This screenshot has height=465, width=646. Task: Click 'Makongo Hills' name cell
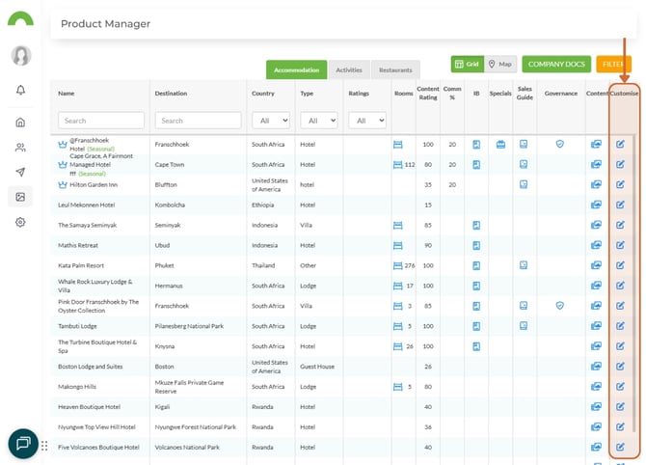(x=77, y=387)
